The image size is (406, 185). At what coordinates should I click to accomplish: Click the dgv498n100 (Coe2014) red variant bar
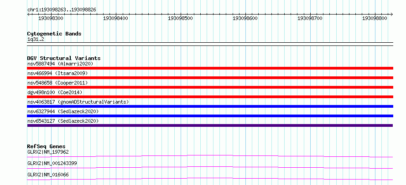coord(210,97)
